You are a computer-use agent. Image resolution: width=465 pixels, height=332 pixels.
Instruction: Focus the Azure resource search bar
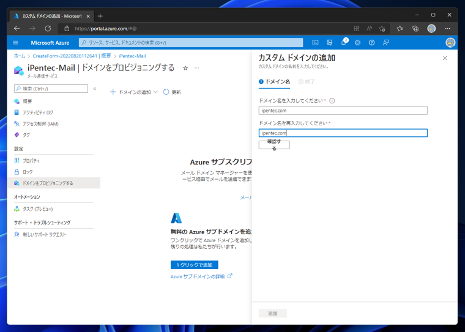click(x=191, y=43)
